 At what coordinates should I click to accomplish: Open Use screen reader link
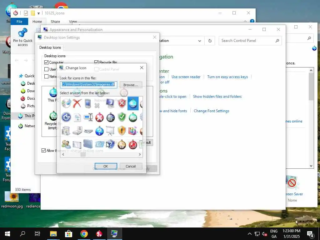[x=186, y=77]
